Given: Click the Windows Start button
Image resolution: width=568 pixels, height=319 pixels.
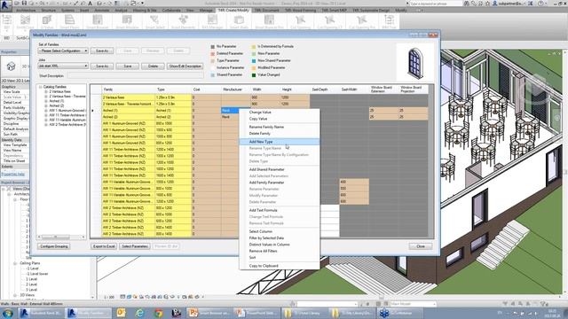Looking at the screenshot, I should pos(7,313).
